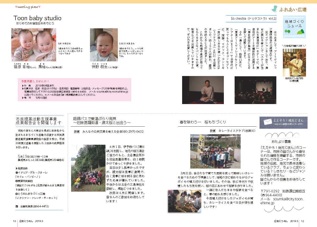Open the photo of people making sakura mochi
Screen dimensions: 317x227
184,201
